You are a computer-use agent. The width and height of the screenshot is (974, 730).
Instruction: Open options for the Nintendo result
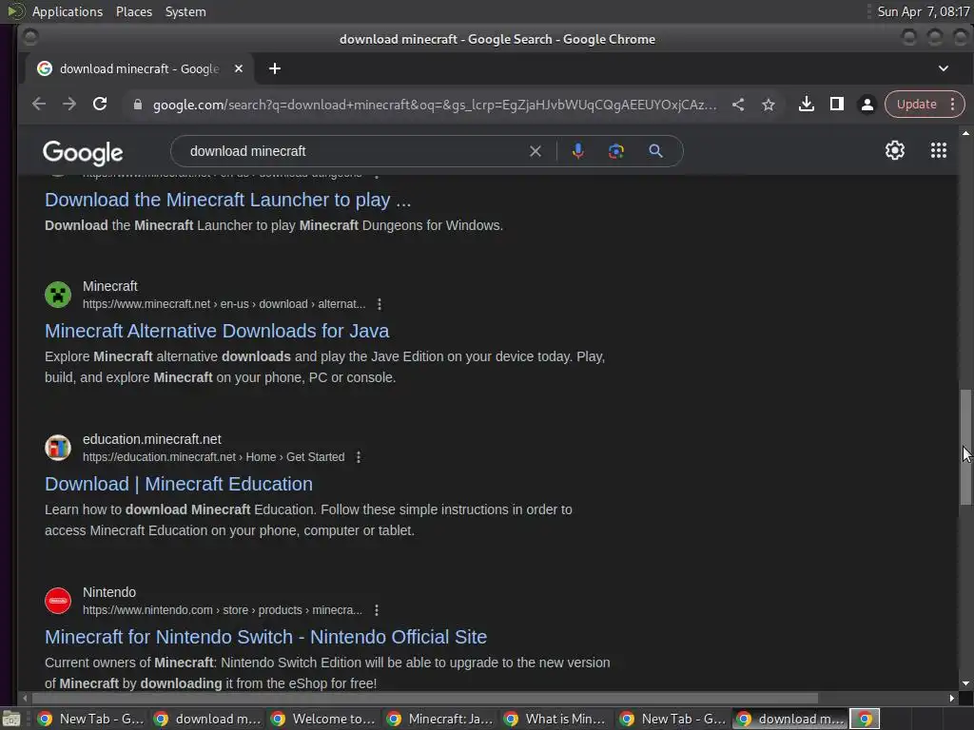point(377,610)
